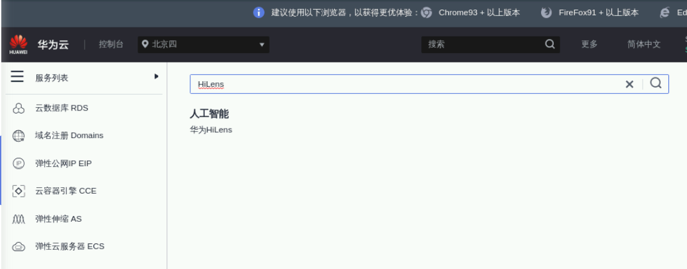Open 云数据库 RDS service
This screenshot has height=269, width=687.
coord(61,108)
